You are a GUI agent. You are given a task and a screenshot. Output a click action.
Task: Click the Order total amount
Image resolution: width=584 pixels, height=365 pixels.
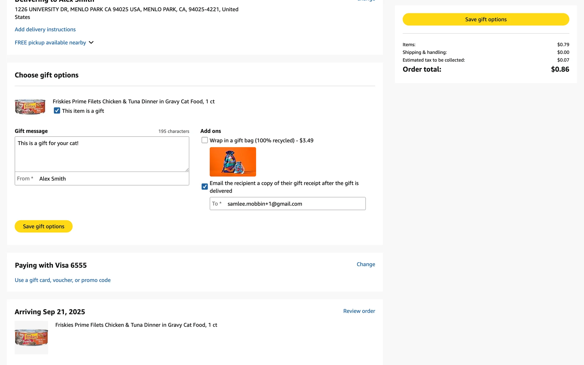[x=560, y=69]
